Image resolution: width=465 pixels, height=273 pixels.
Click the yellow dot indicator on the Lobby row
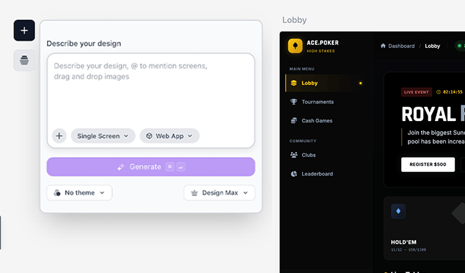[x=361, y=83]
